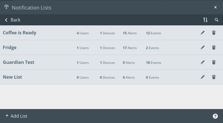Viewport: 223px width, 123px height.
Task: Add a new notification list
Action: pos(16,116)
